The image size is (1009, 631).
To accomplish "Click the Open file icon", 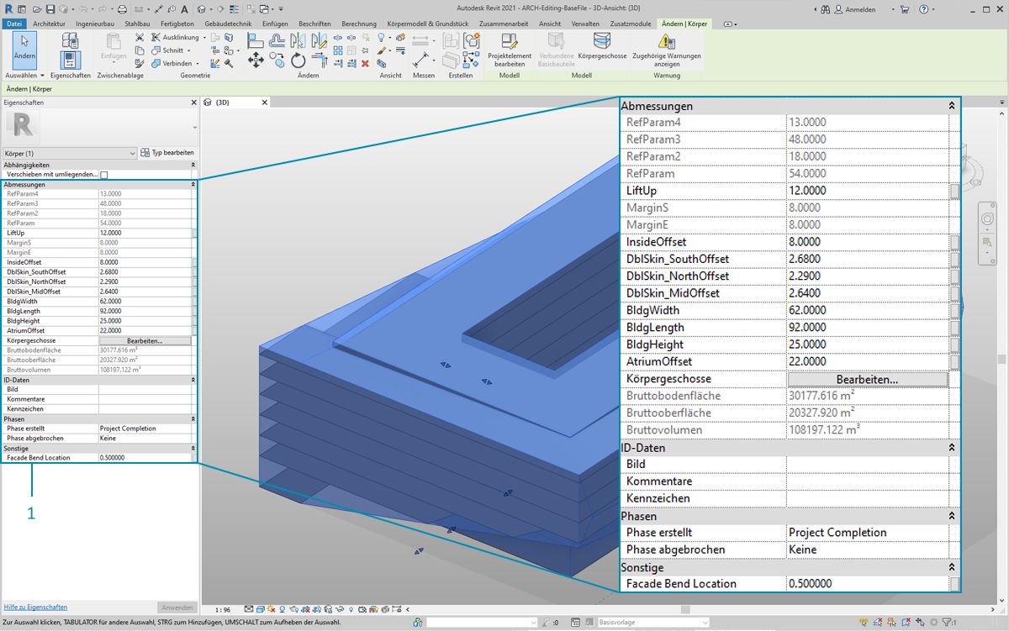I will pyautogui.click(x=36, y=9).
